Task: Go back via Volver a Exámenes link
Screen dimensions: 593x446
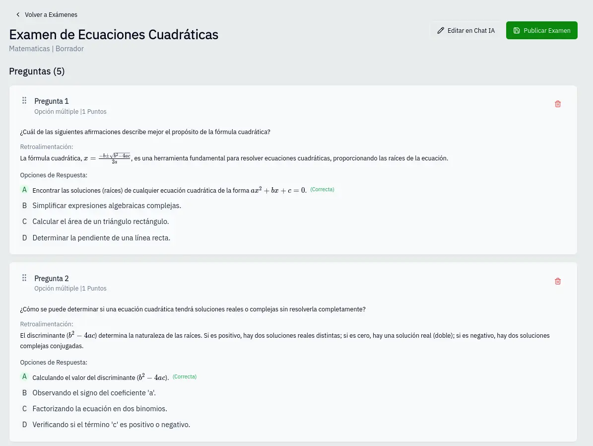Action: 51,14
